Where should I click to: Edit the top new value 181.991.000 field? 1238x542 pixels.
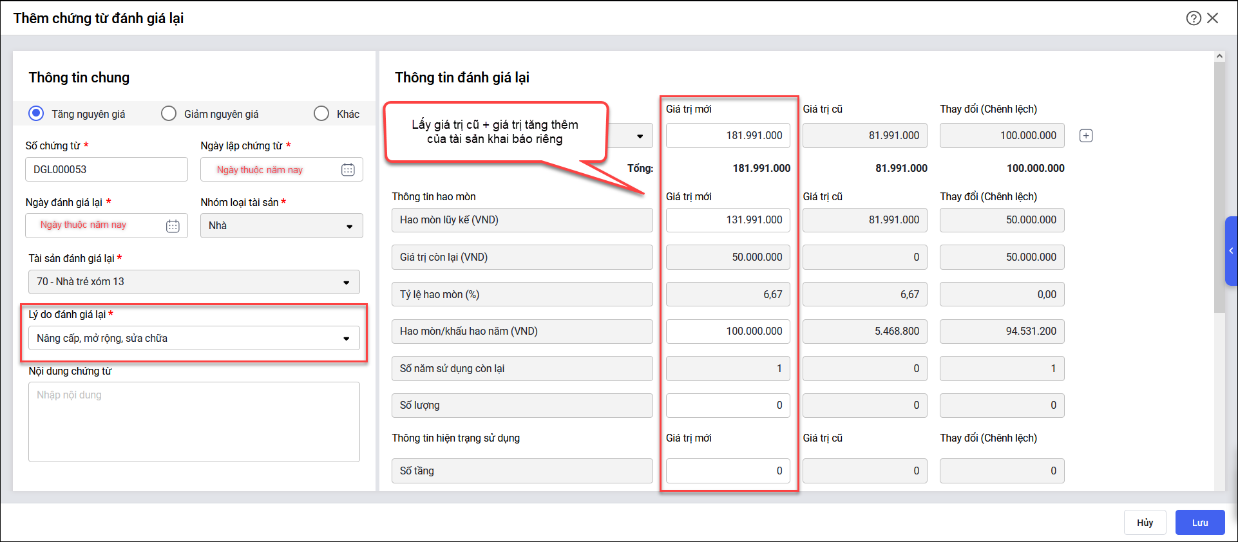pyautogui.click(x=728, y=136)
